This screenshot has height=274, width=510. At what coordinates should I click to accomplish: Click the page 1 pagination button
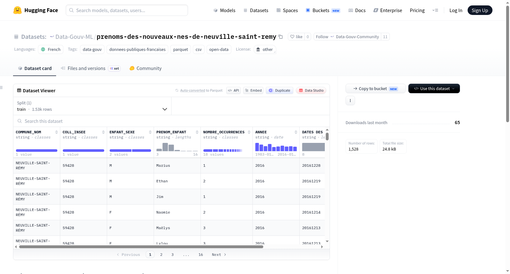click(x=150, y=255)
